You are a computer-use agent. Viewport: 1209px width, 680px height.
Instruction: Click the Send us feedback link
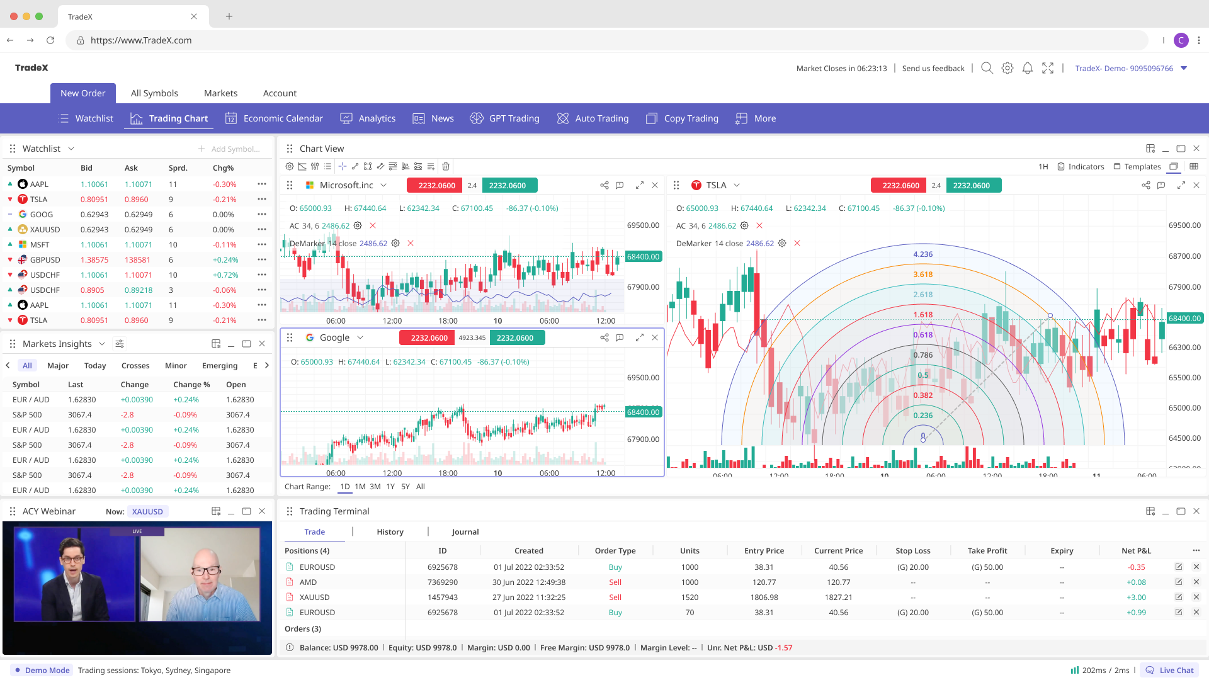pos(933,68)
